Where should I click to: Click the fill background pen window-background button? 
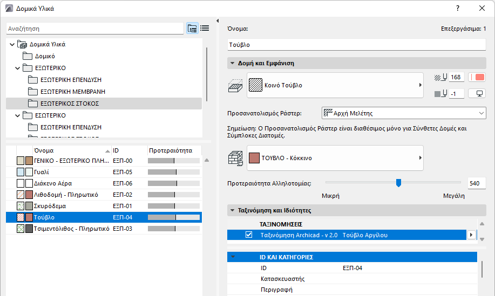point(477,93)
